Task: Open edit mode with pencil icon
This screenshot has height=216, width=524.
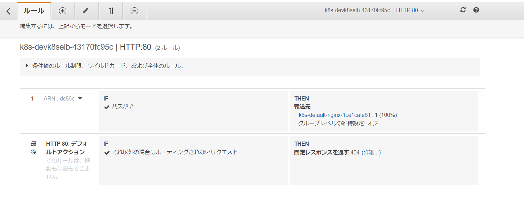Action: pyautogui.click(x=86, y=11)
